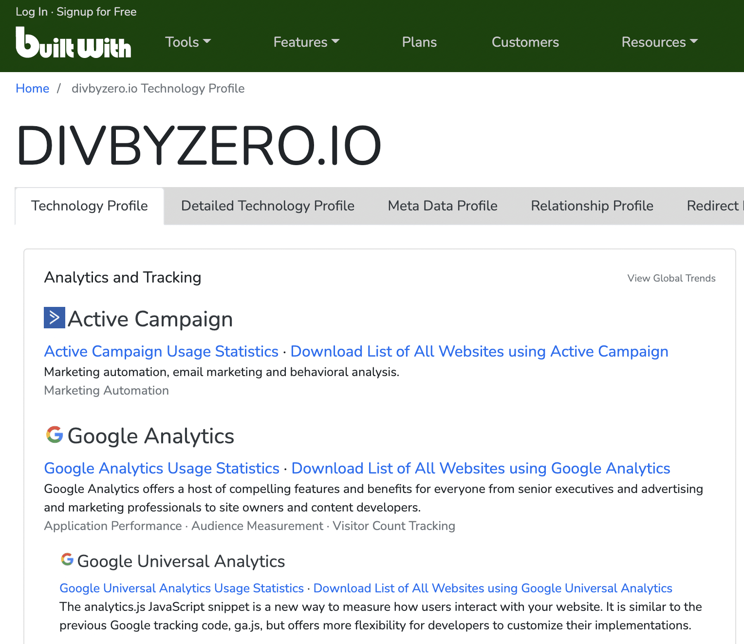Click the Google Universal Analytics G icon
Screen dimensions: 744x644
point(67,559)
